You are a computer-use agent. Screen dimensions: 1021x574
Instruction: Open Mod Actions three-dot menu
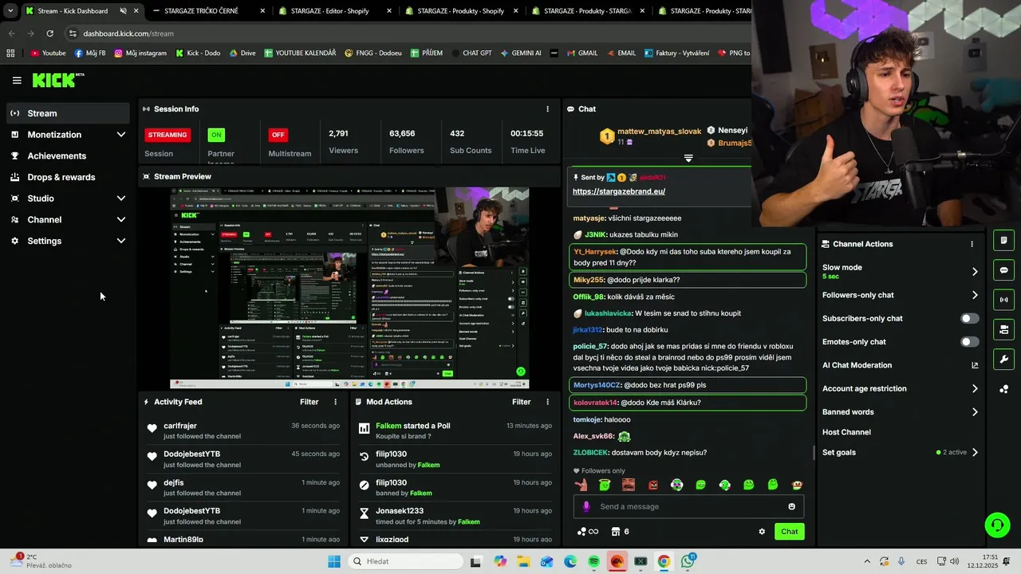(x=547, y=403)
